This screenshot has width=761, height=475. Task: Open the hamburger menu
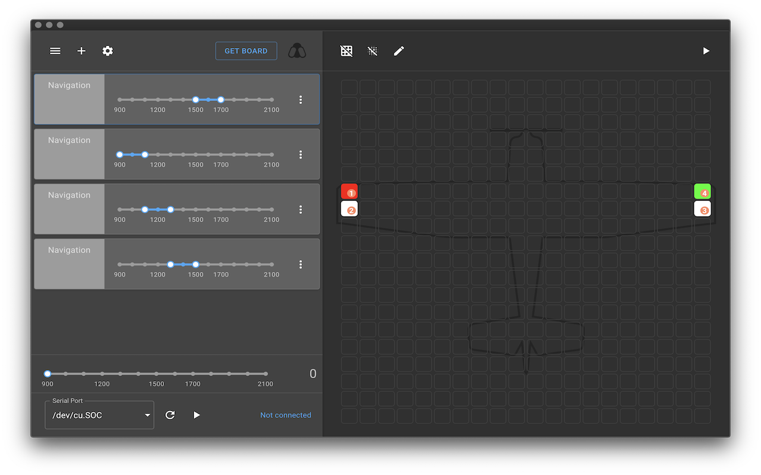[55, 51]
